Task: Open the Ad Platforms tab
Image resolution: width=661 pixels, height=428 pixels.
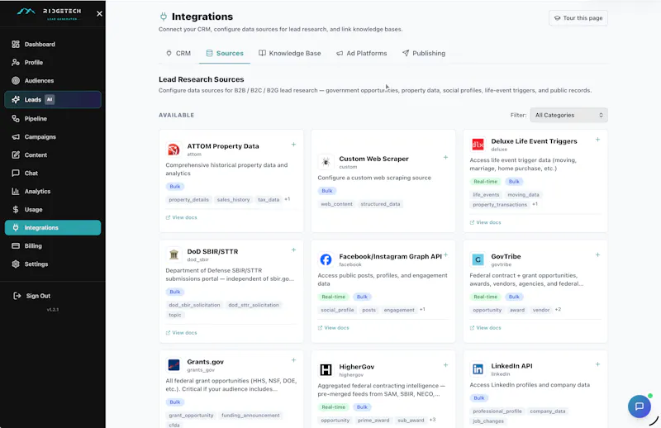Action: [362, 53]
